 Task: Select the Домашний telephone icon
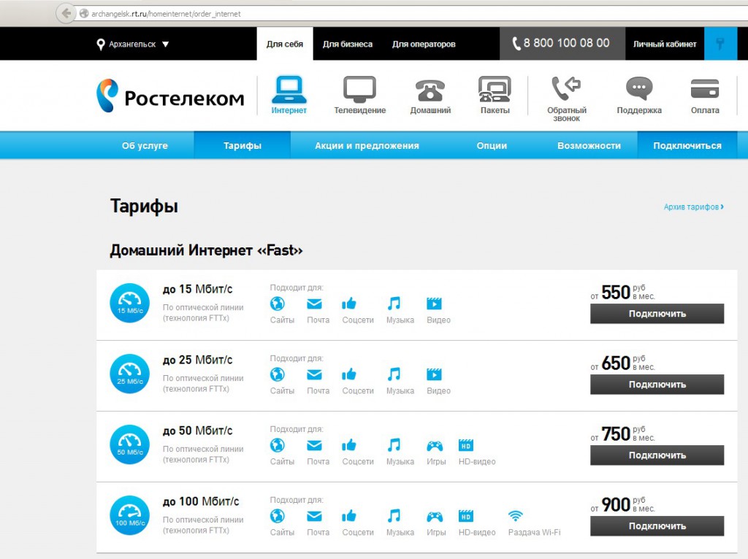(430, 90)
